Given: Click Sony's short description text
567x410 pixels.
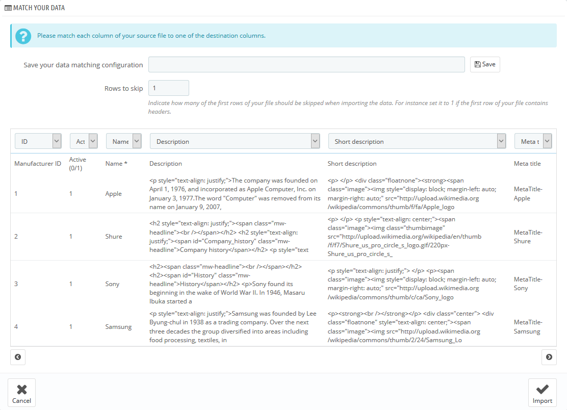Looking at the screenshot, I should pyautogui.click(x=412, y=284).
